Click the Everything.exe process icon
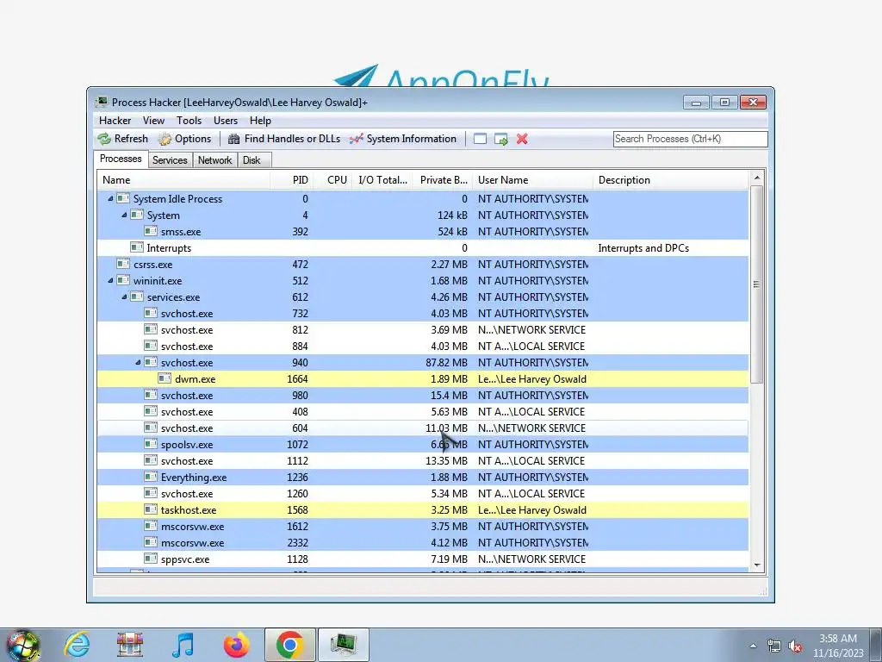 151,477
